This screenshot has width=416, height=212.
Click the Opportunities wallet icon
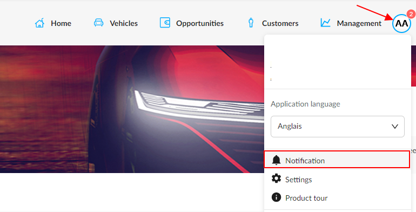coord(165,23)
